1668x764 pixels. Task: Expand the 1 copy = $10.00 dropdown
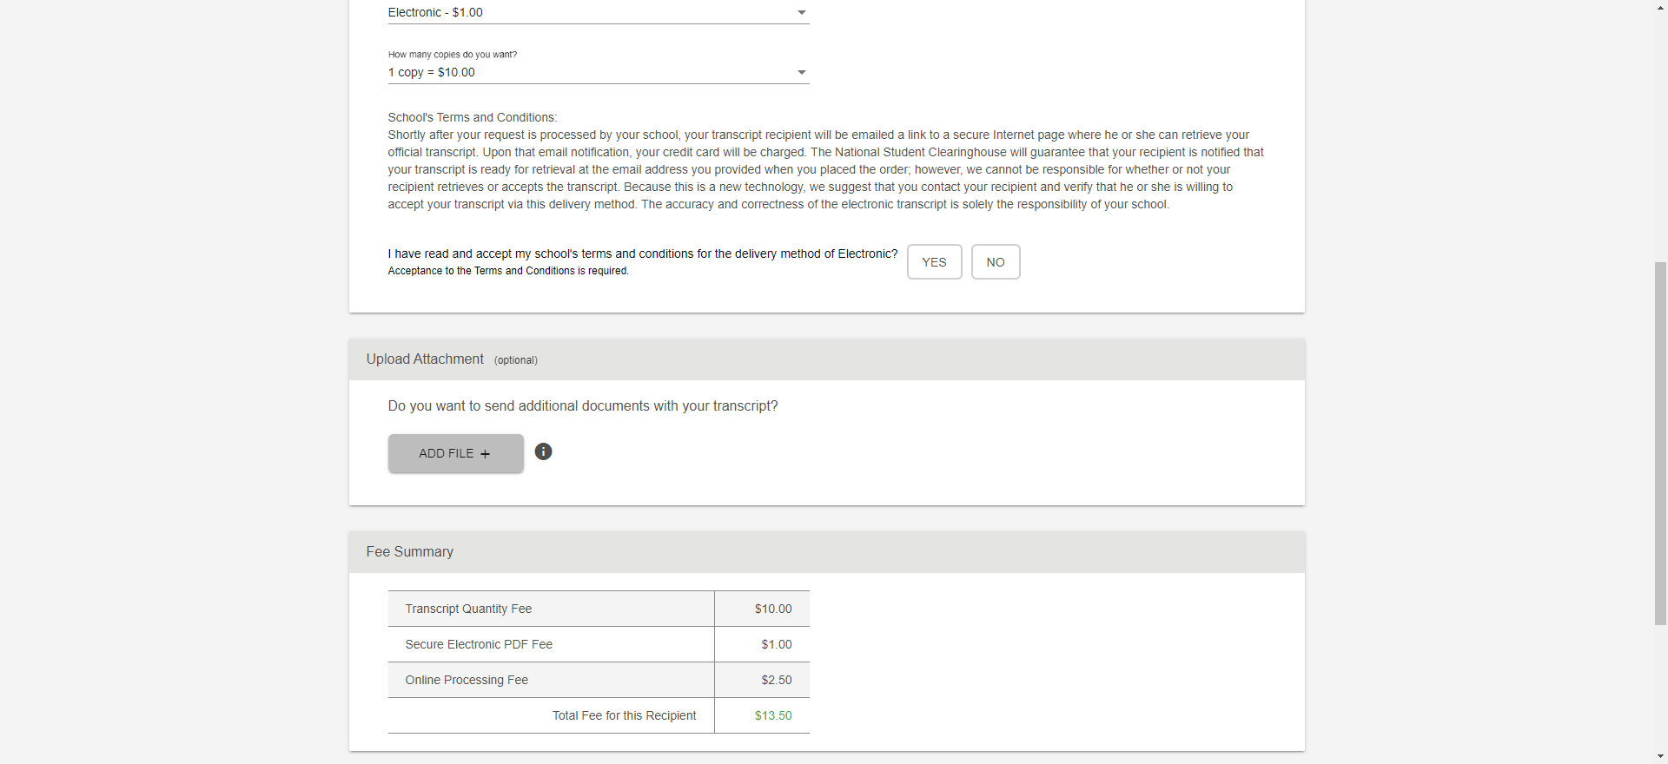(x=598, y=73)
